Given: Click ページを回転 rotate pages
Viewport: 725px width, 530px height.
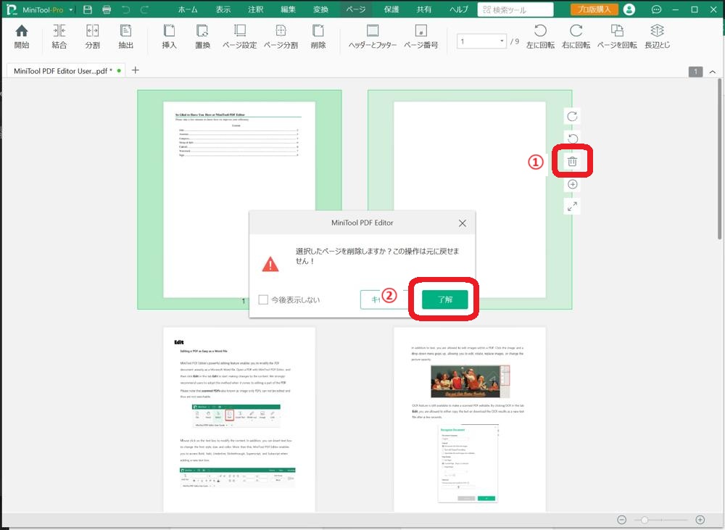Looking at the screenshot, I should point(617,36).
